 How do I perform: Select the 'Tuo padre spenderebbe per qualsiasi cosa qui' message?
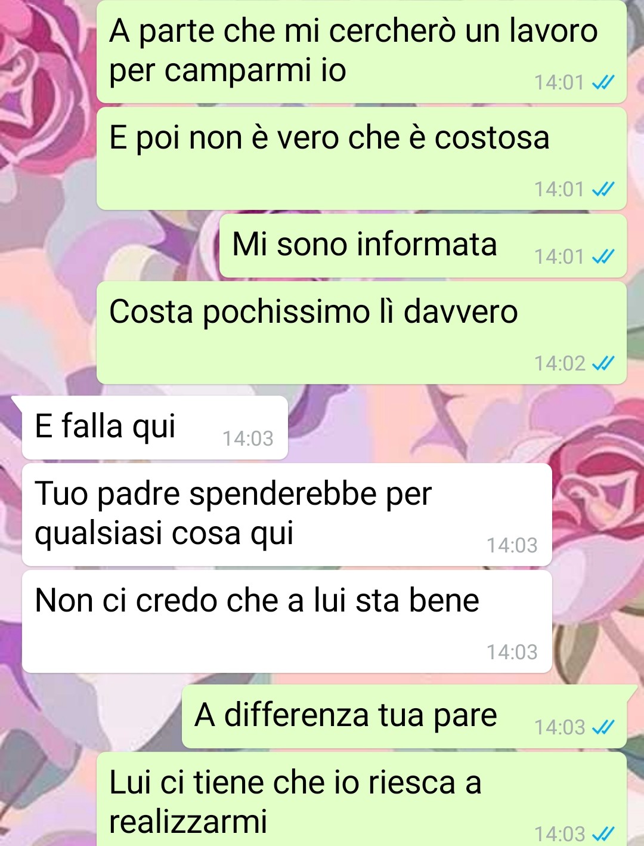287,515
